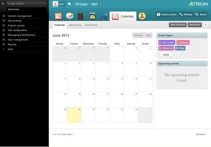
Task: Expand the User management section
Action: tap(4, 39)
